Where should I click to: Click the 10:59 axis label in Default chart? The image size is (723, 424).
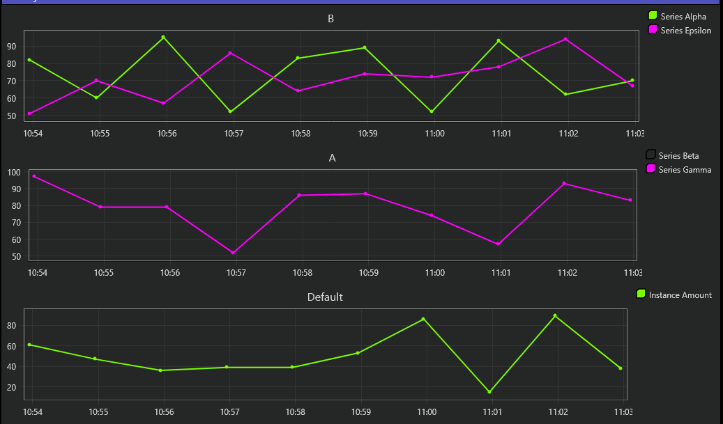pyautogui.click(x=360, y=412)
